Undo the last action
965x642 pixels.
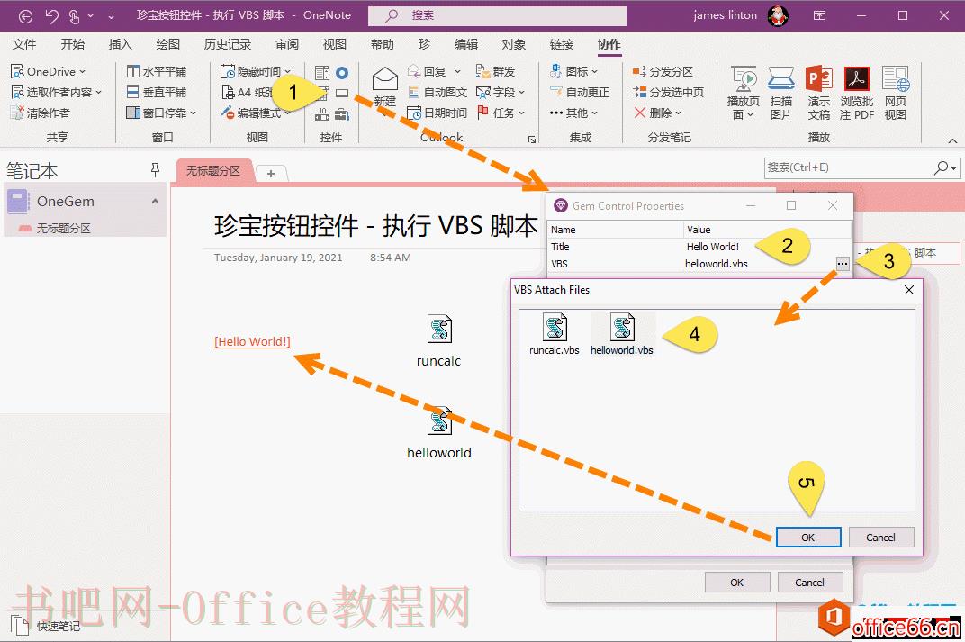[x=51, y=16]
